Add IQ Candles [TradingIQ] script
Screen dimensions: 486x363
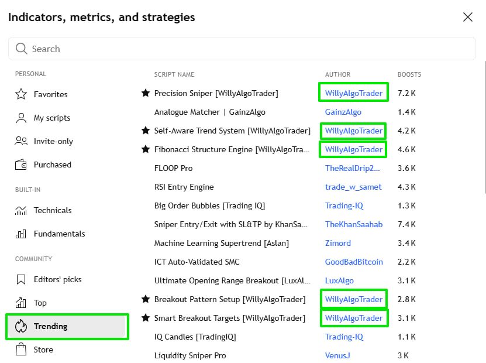195,337
